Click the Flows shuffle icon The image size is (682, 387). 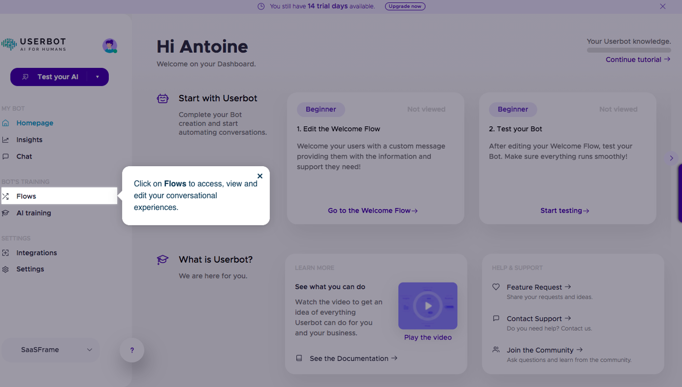click(x=6, y=196)
